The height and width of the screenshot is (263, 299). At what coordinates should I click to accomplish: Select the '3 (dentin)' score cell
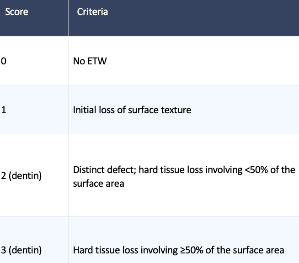[x=21, y=250]
